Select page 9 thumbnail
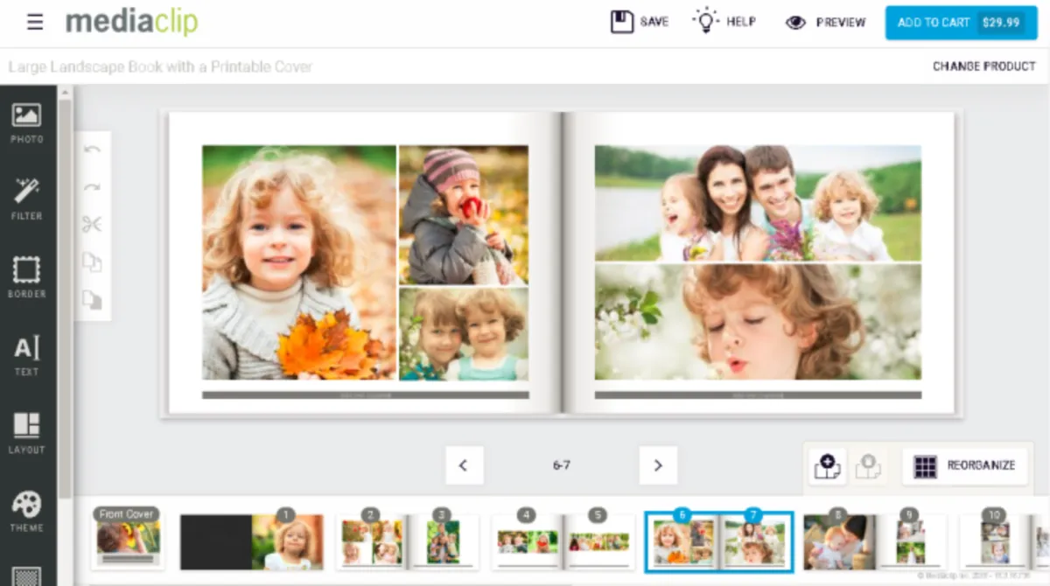1050x586 pixels. tap(910, 541)
